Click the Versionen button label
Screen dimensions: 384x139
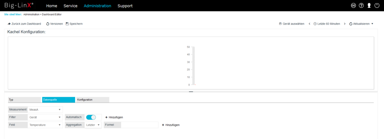coord(56,24)
